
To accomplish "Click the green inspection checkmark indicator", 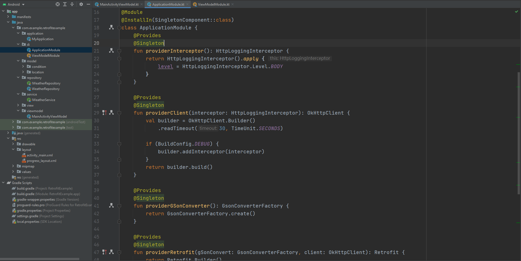I will 517,12.
